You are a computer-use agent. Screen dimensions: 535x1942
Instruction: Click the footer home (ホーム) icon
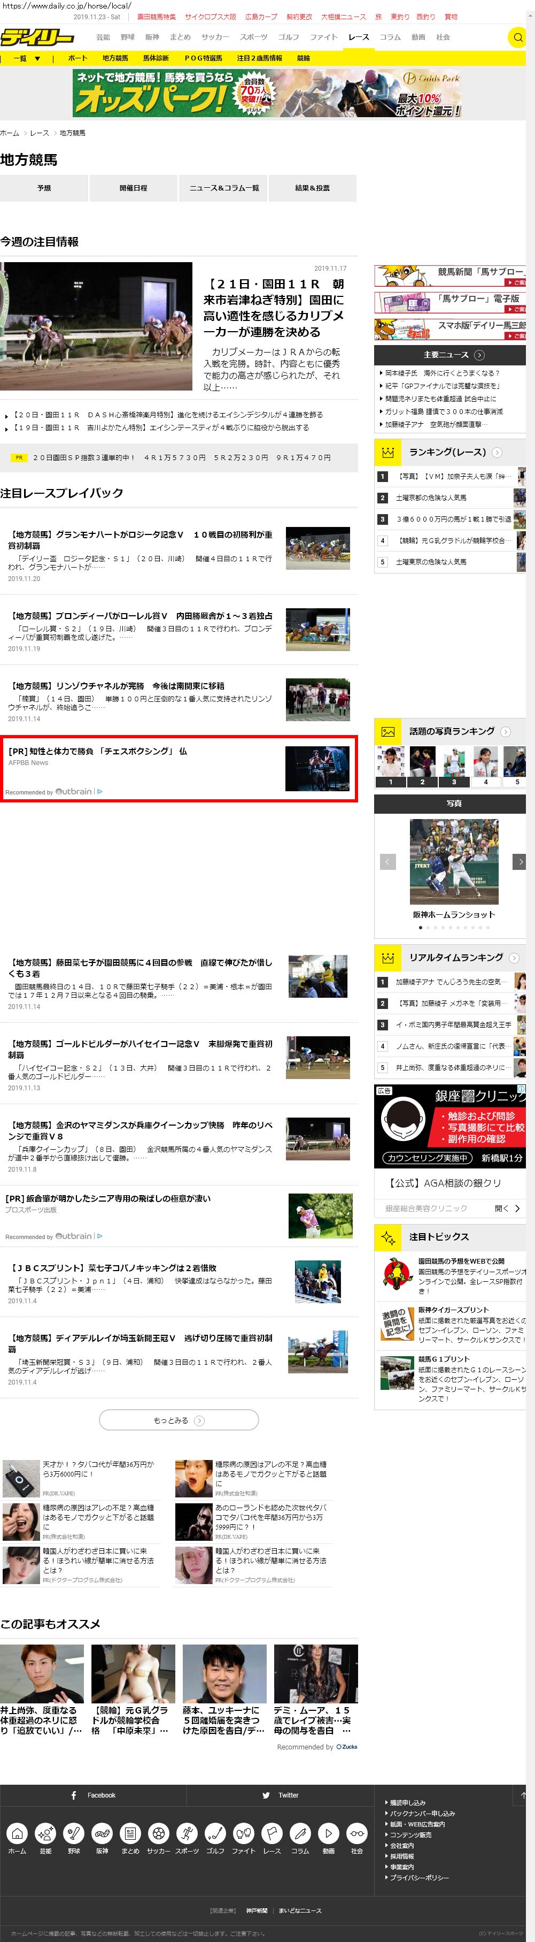click(17, 1833)
